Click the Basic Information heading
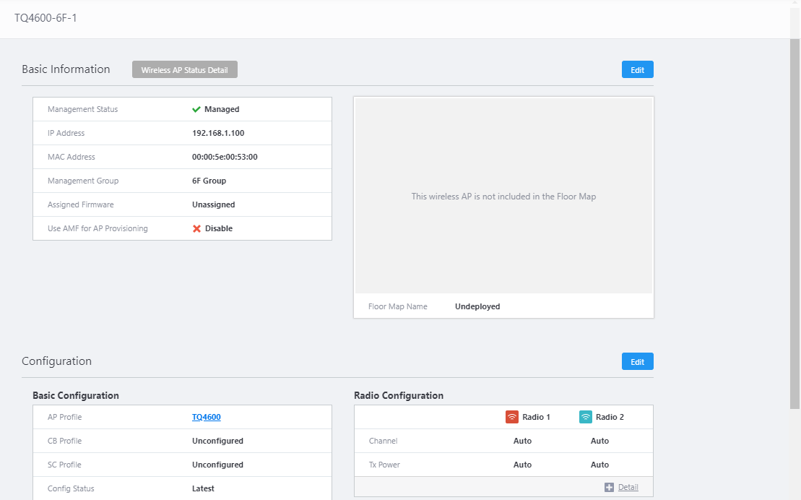 click(x=66, y=69)
